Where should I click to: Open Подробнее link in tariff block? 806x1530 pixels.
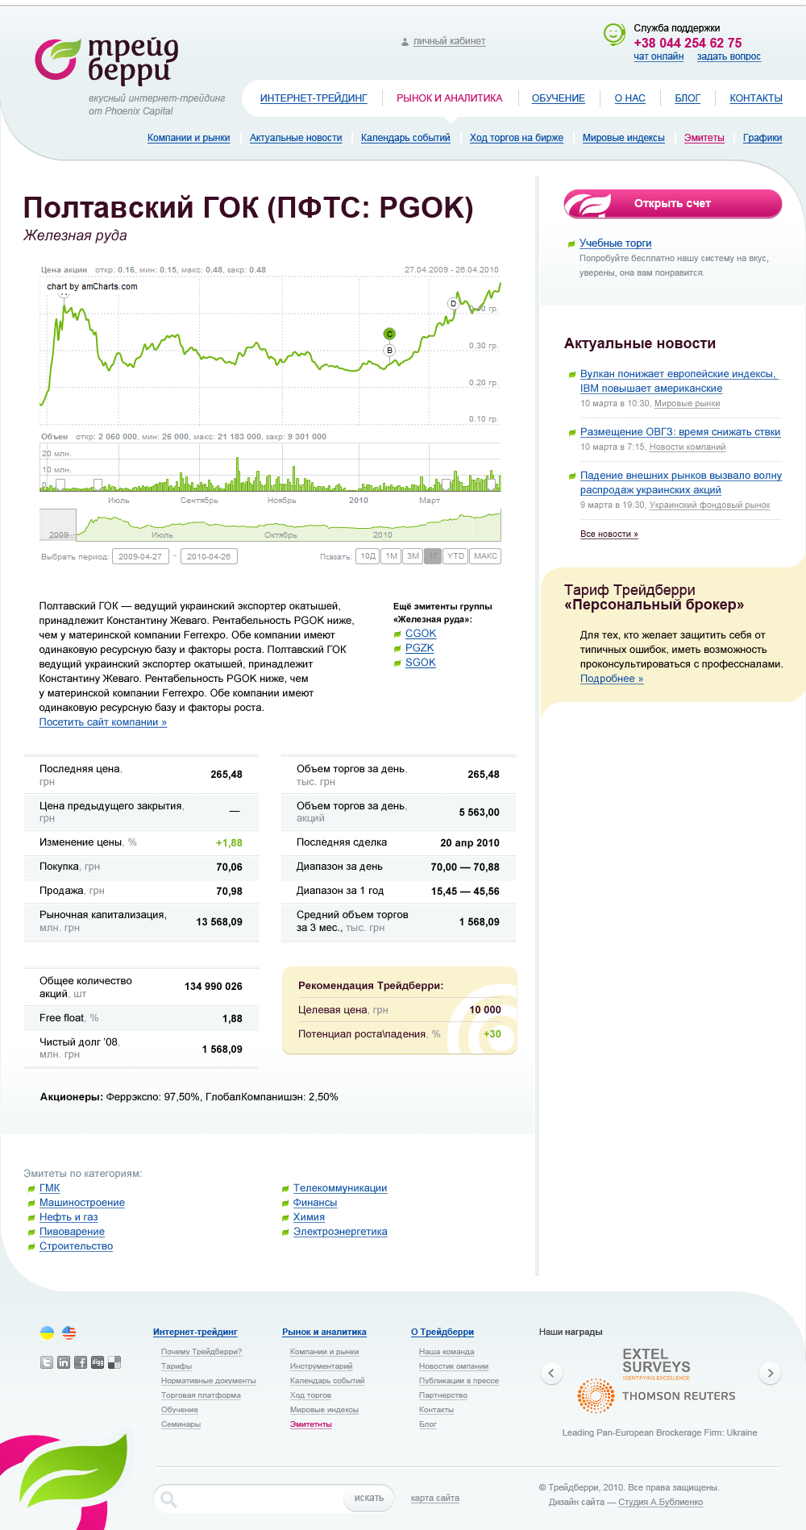pyautogui.click(x=612, y=679)
